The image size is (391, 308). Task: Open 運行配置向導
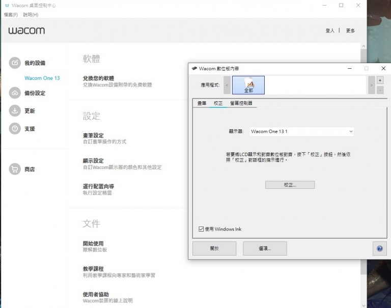tap(98, 186)
